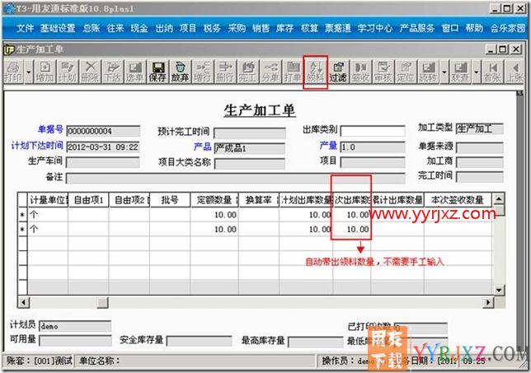Go to previous record with 上张
This screenshot has height=373, width=531.
tap(515, 72)
